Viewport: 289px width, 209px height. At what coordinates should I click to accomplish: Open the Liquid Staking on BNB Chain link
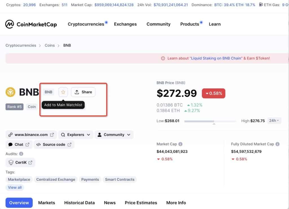(216, 58)
